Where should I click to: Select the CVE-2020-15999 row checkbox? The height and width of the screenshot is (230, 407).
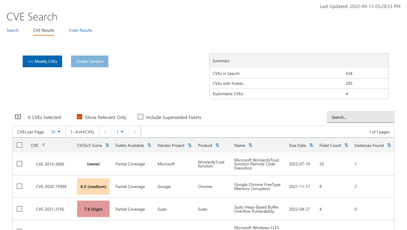[19, 186]
